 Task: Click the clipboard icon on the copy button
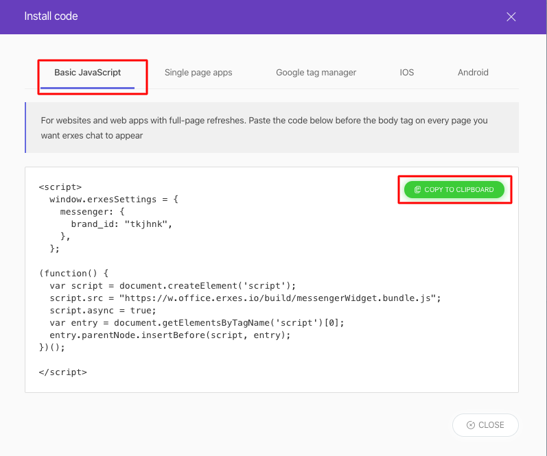coord(418,189)
